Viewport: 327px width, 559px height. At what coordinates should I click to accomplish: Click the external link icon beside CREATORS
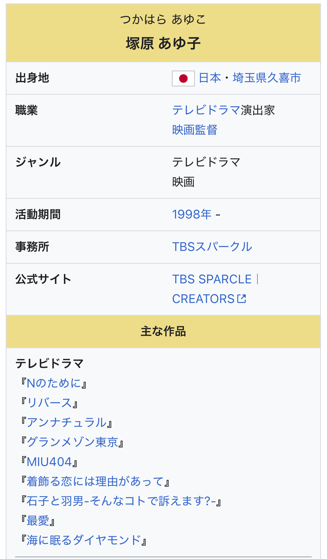pos(241,299)
